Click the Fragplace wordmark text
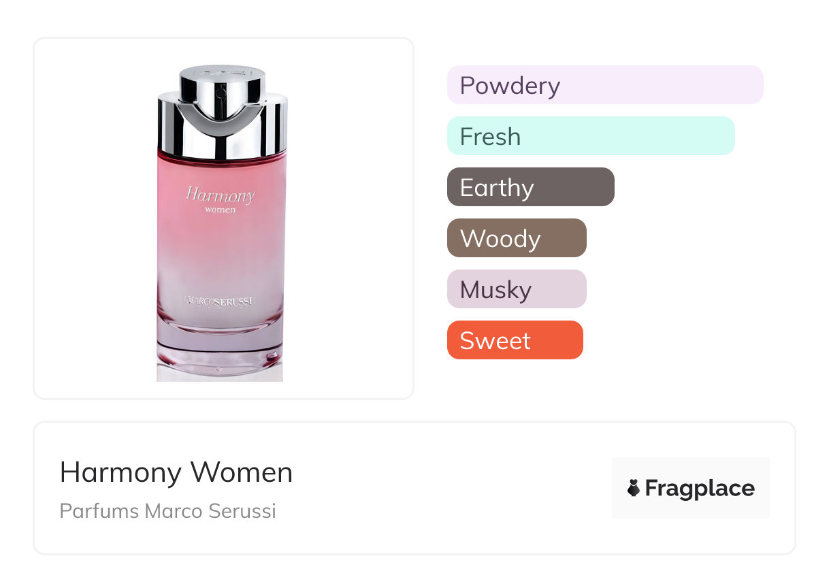829x588 pixels. pos(700,489)
